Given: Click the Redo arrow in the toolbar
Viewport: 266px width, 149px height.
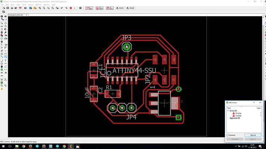Looking at the screenshot, I should tap(66, 8).
